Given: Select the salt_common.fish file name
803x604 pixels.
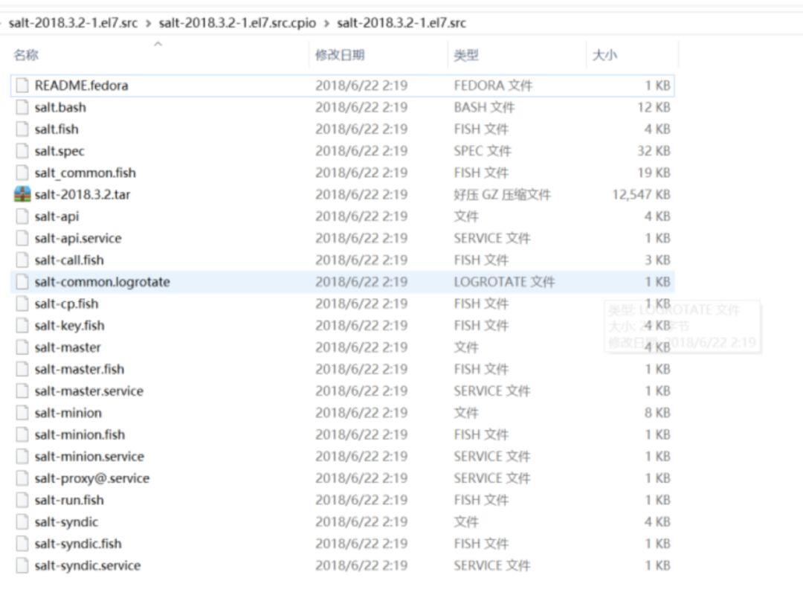Looking at the screenshot, I should click(85, 173).
